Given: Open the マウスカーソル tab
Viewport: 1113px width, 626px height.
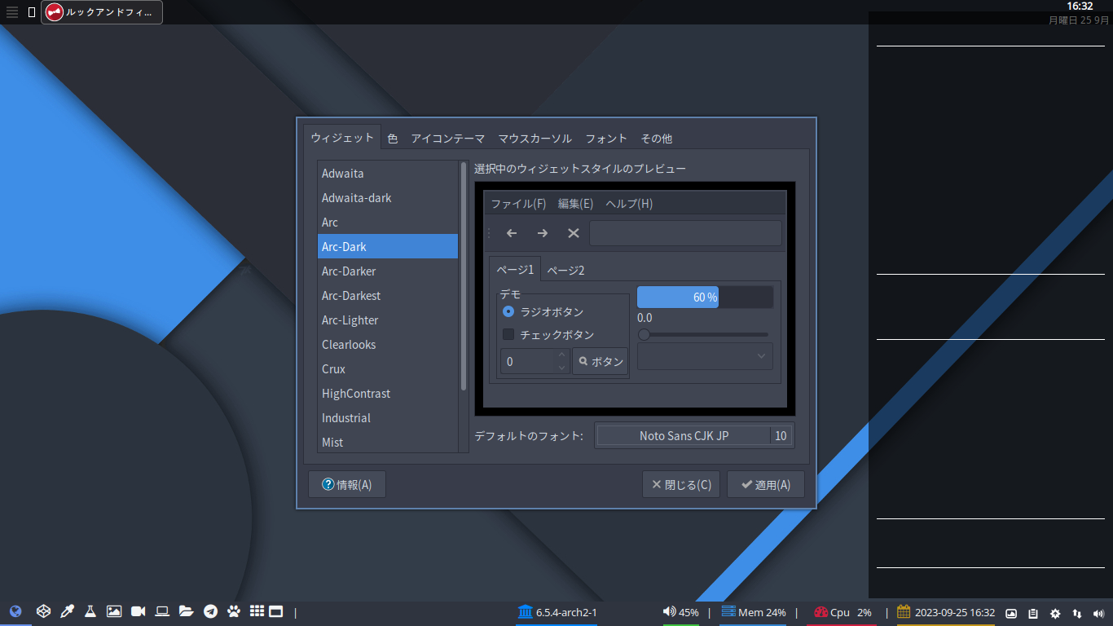Looking at the screenshot, I should point(535,139).
